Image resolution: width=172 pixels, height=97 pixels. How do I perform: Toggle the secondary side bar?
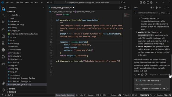pyautogui.click(x=152, y=2)
